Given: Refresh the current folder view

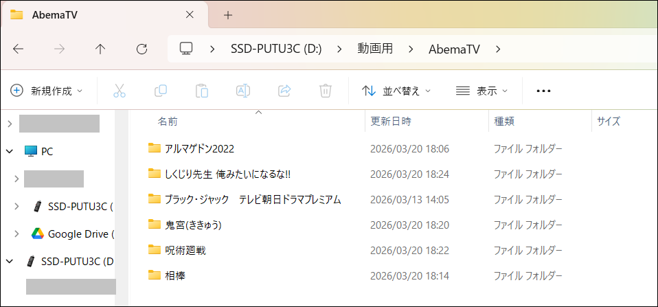Looking at the screenshot, I should [x=142, y=49].
